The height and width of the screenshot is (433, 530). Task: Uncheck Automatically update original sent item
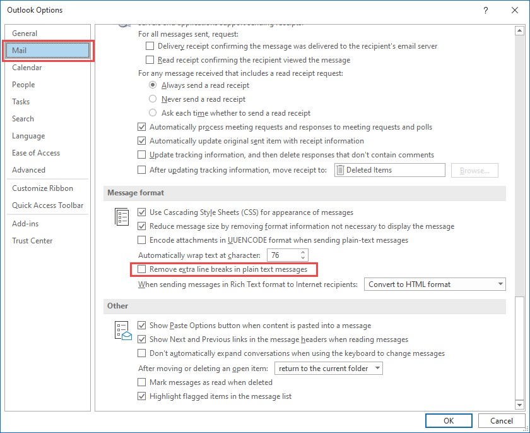(x=141, y=141)
